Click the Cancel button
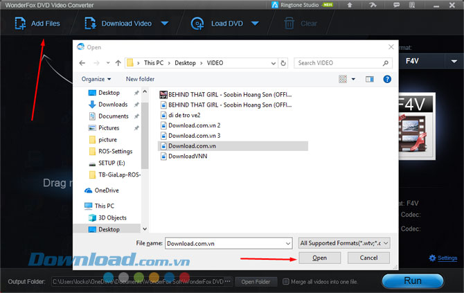The height and width of the screenshot is (293, 464). [x=368, y=258]
